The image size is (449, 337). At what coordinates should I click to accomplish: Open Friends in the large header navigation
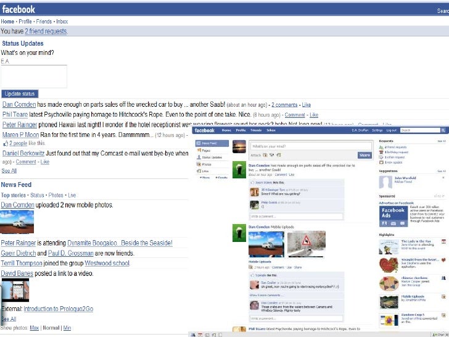44,22
